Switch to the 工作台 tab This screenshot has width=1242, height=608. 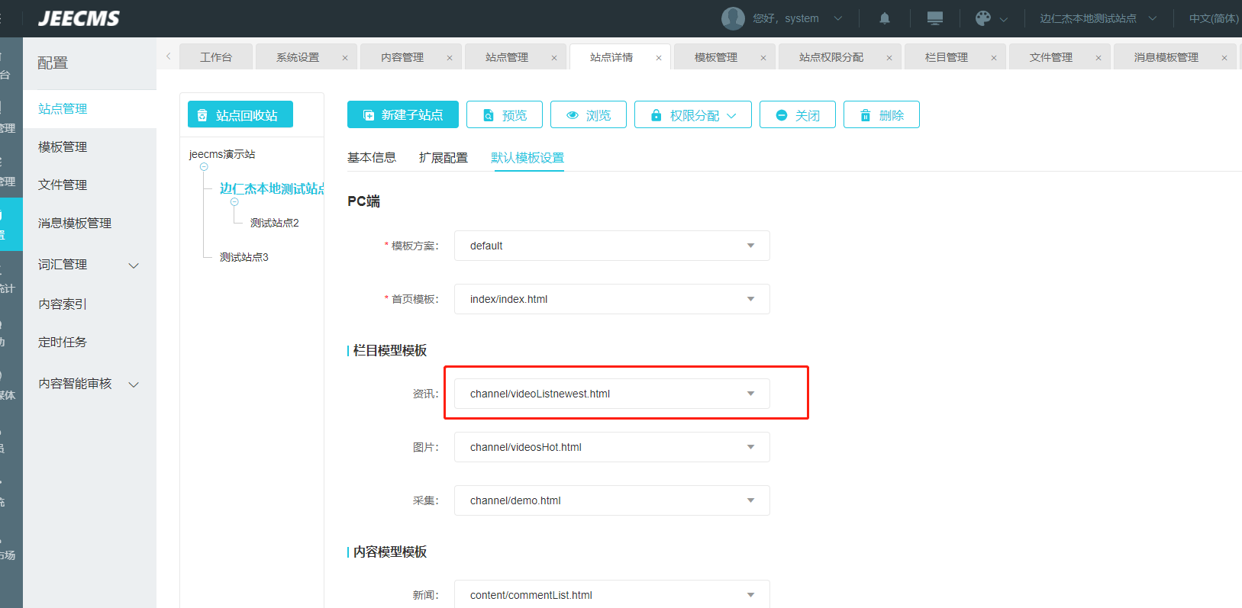[x=216, y=57]
